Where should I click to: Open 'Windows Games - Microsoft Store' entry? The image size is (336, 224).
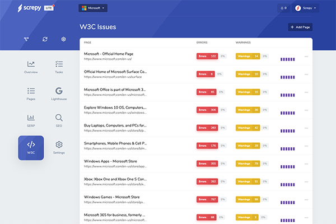[111, 197]
